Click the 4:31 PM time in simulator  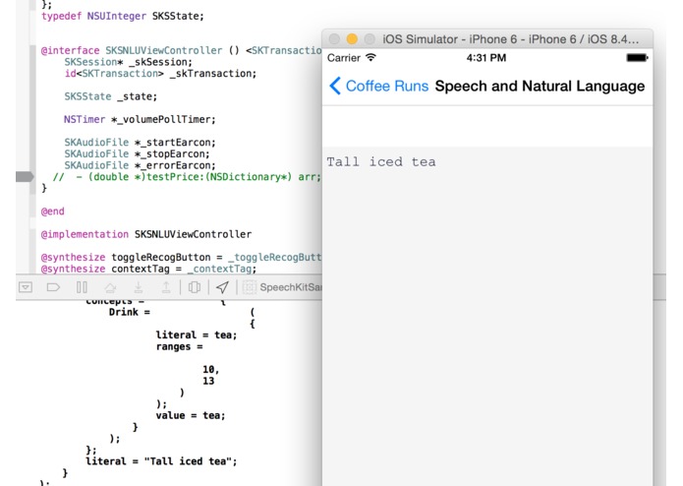tap(486, 57)
